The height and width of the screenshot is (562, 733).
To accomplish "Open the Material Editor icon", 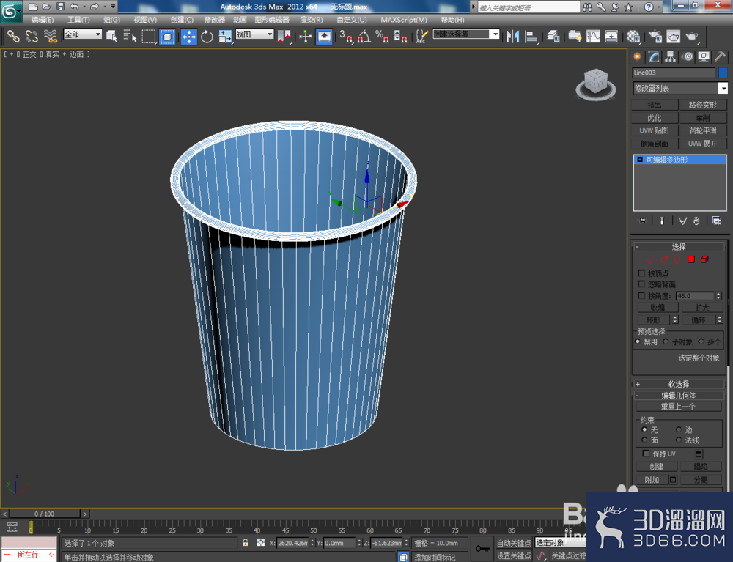I will point(633,36).
